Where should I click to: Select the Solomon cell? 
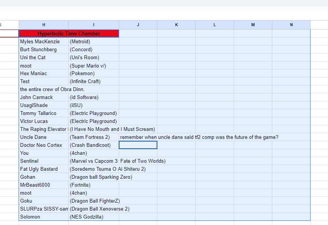tap(44, 217)
